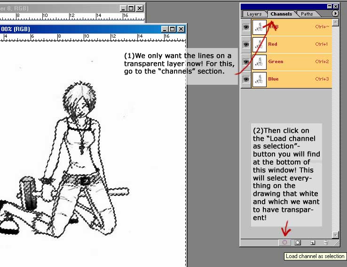Click the Ctrl+2 shortcut text
This screenshot has width=347, height=267.
[x=322, y=62]
